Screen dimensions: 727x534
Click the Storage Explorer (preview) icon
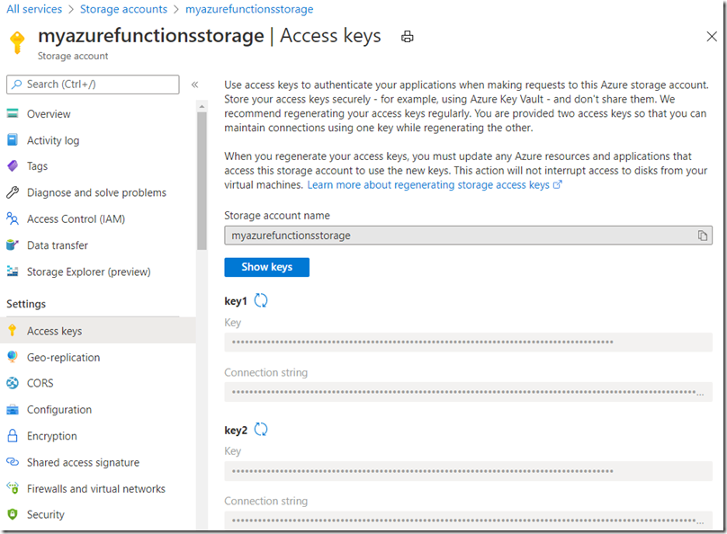13,271
